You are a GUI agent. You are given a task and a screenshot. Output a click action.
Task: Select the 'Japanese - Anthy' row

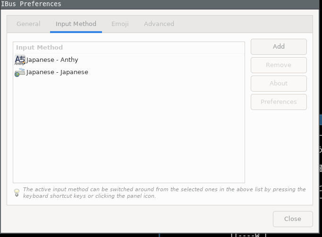click(x=129, y=60)
